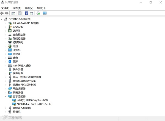165x121 pixels.
Task: Select NVIDIA GeForce GTX 1050 Ti device
Action: (34, 104)
